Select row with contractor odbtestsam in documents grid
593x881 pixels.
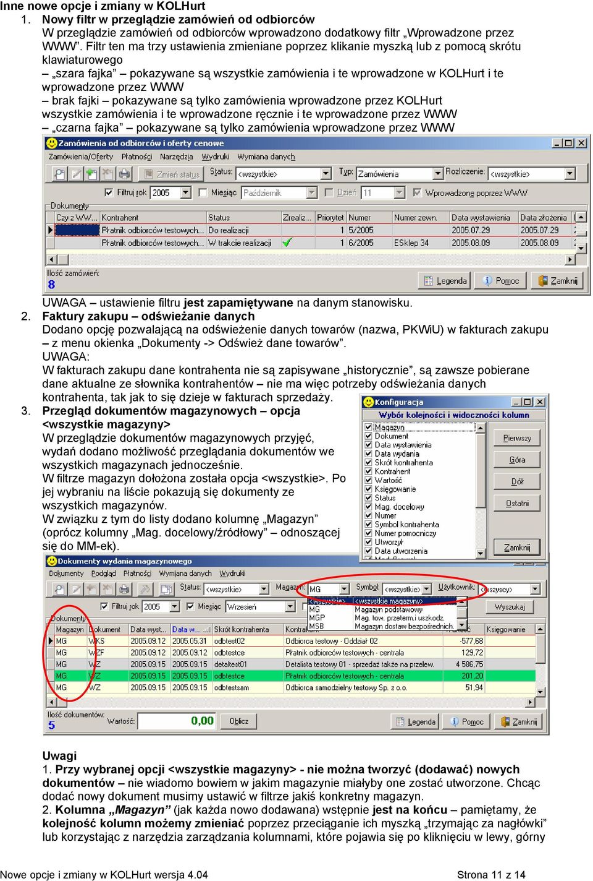pos(290,687)
